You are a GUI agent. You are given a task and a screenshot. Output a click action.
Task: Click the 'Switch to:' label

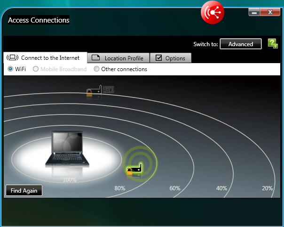click(x=205, y=44)
